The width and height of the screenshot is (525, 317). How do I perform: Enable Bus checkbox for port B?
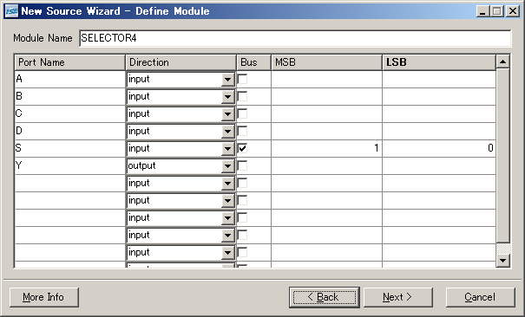click(x=242, y=97)
